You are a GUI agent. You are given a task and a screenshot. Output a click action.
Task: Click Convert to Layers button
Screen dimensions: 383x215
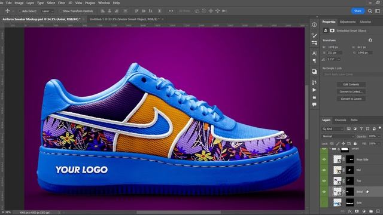351,99
